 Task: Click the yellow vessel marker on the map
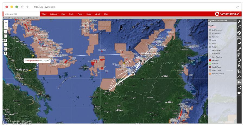[x=124, y=63]
